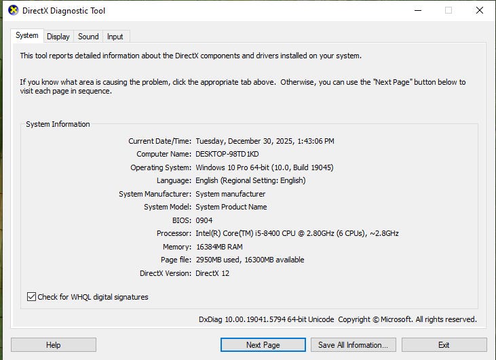Click the Processor label
Viewport: 496px width, 360px height.
[x=174, y=233]
